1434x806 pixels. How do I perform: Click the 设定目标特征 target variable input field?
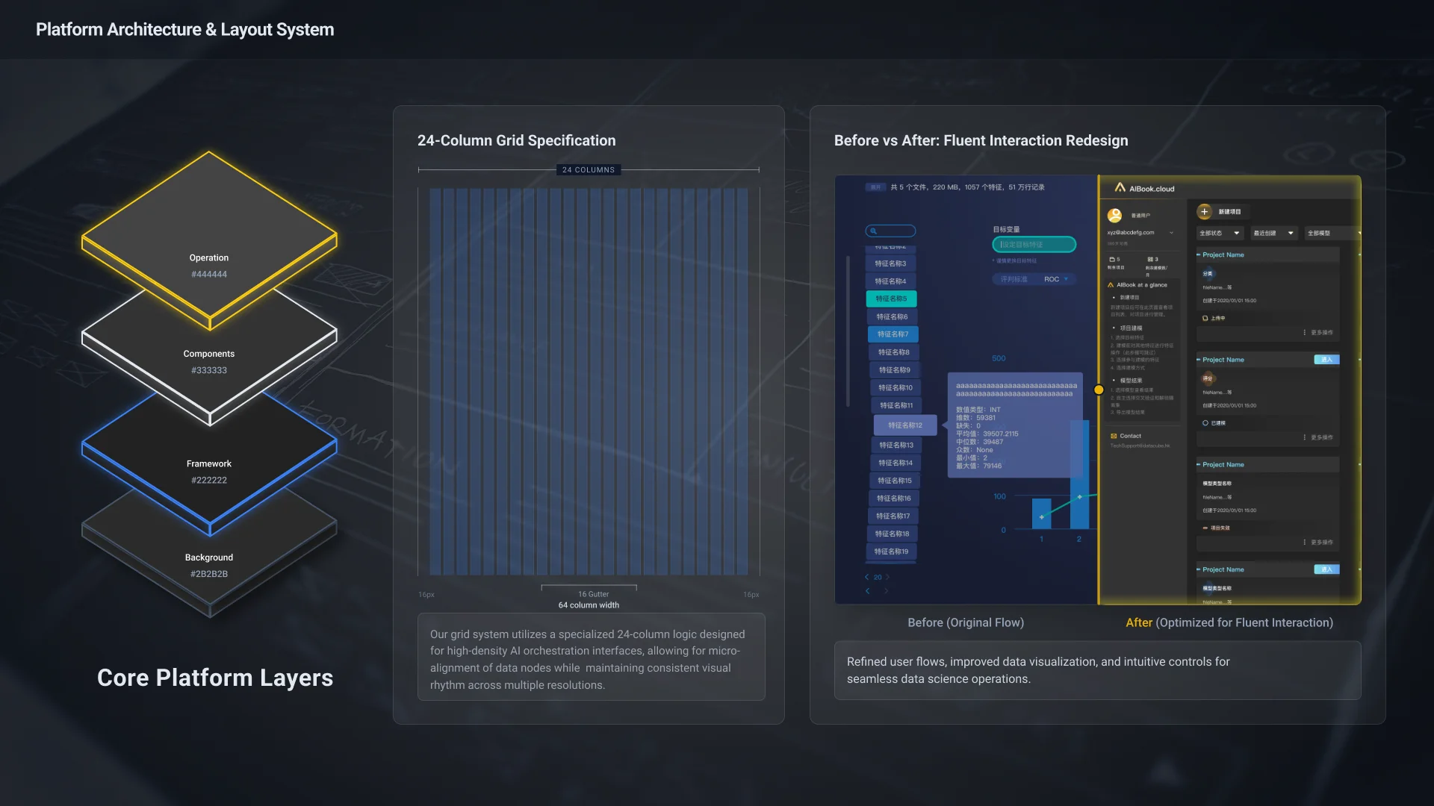(1034, 244)
